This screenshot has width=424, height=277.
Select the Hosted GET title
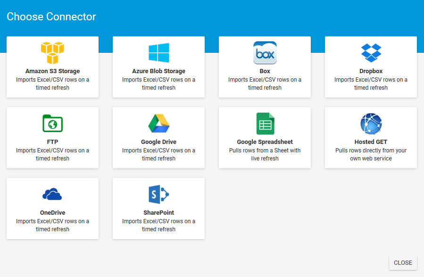pos(371,142)
